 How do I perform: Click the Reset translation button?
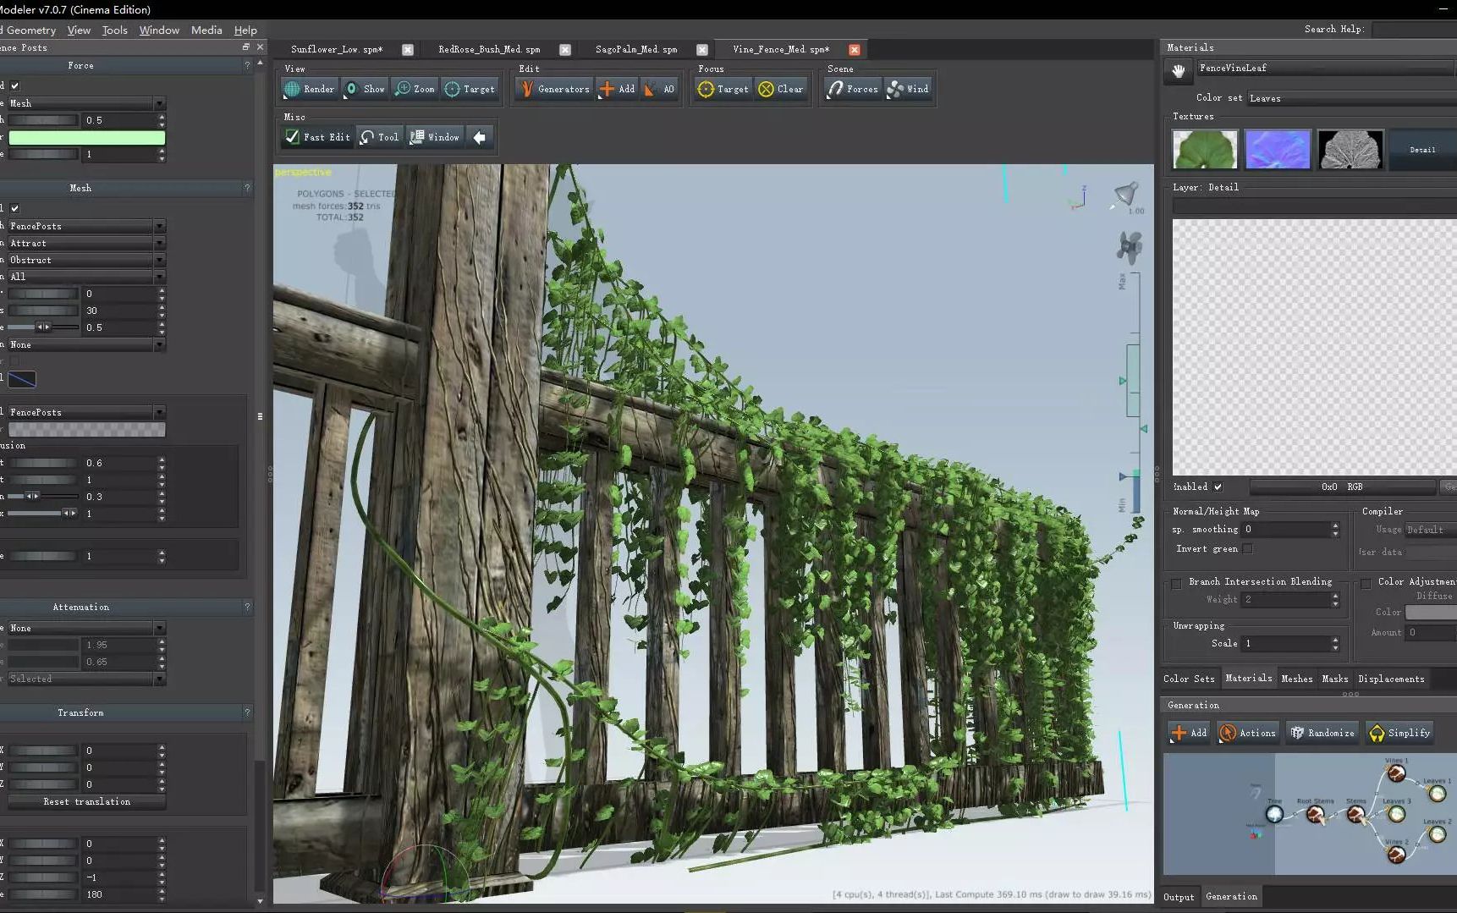click(86, 801)
